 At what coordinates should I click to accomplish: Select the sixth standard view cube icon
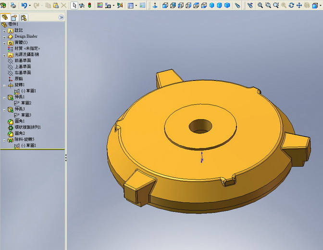click(x=204, y=5)
